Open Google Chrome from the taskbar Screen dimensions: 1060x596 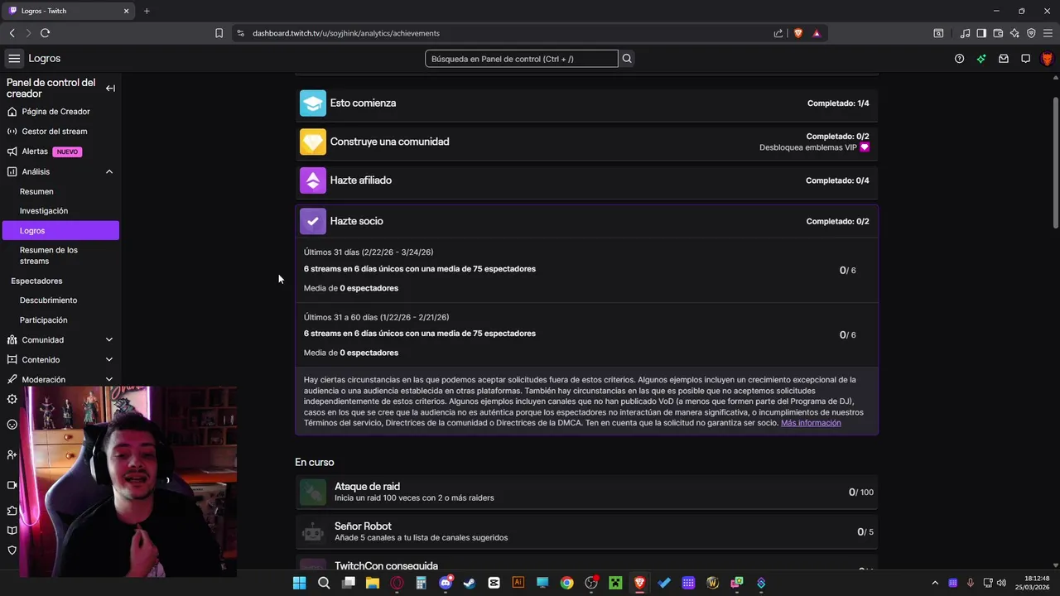coord(566,583)
